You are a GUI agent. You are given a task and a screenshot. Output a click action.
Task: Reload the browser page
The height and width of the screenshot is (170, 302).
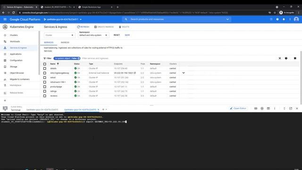pos(14,13)
